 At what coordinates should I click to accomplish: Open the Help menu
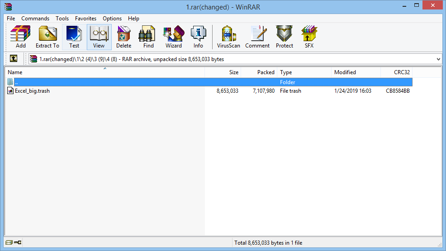pos(133,19)
